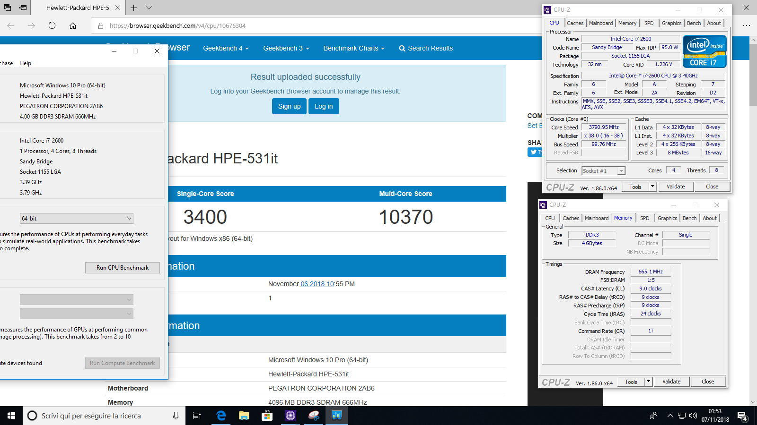Click Validate in top CPU-Z window
The image size is (757, 425).
coord(676,187)
